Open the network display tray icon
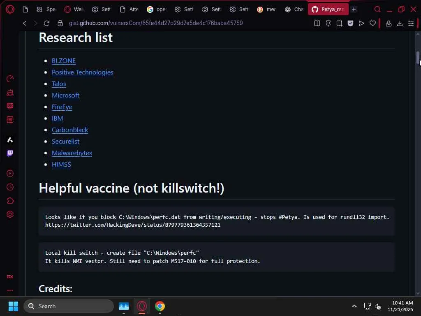Viewport: 421px width, 316px height. point(367,306)
